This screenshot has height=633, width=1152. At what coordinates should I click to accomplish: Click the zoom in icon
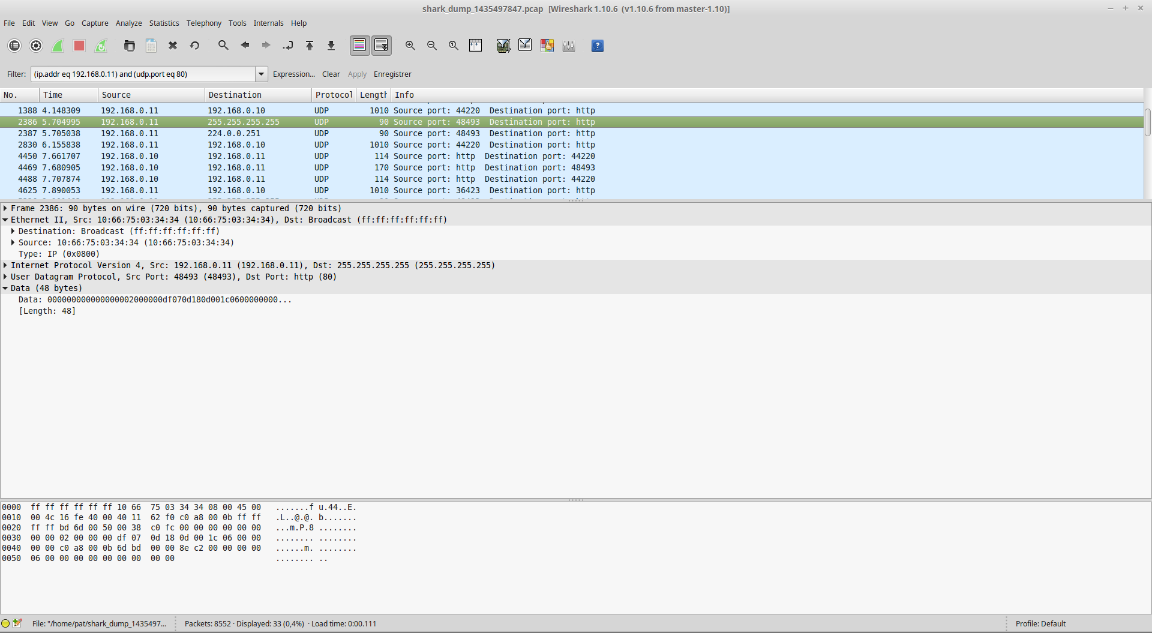(410, 46)
